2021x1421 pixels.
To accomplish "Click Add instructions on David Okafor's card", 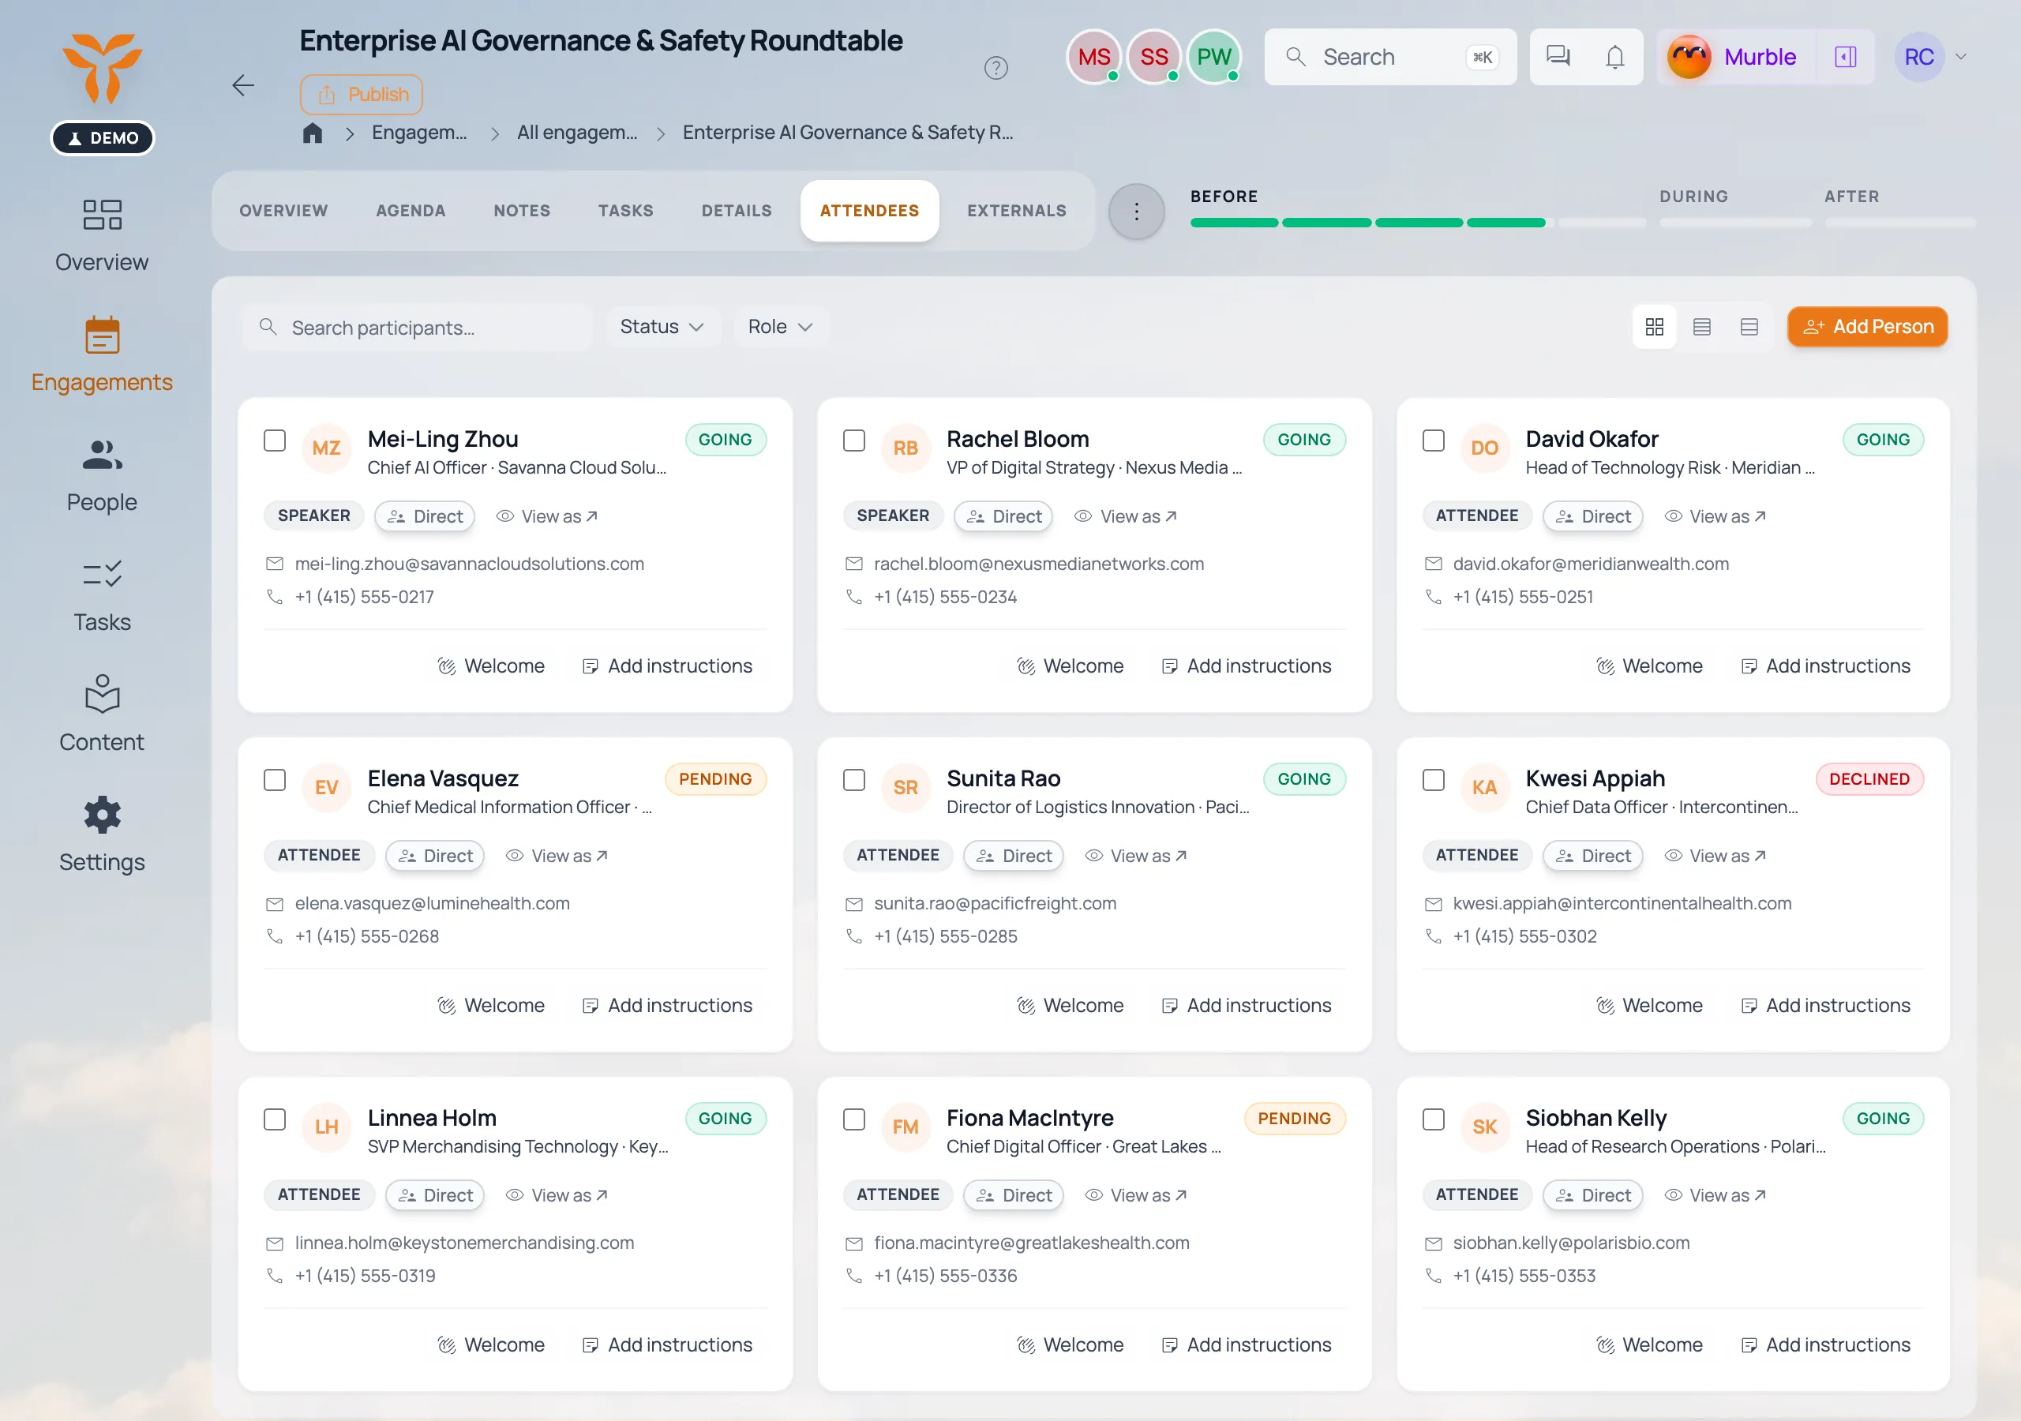I will tap(1825, 666).
